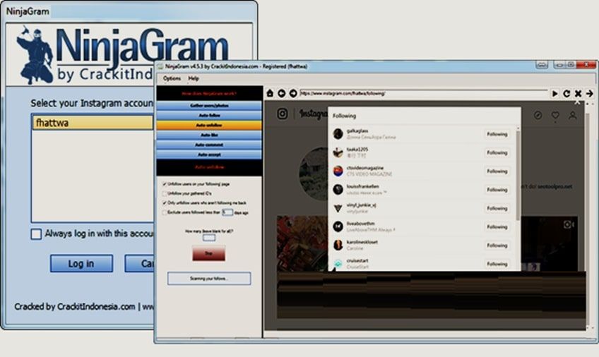Click Following button next to taaka1205
Image resolution: width=599 pixels, height=357 pixels.
(497, 152)
